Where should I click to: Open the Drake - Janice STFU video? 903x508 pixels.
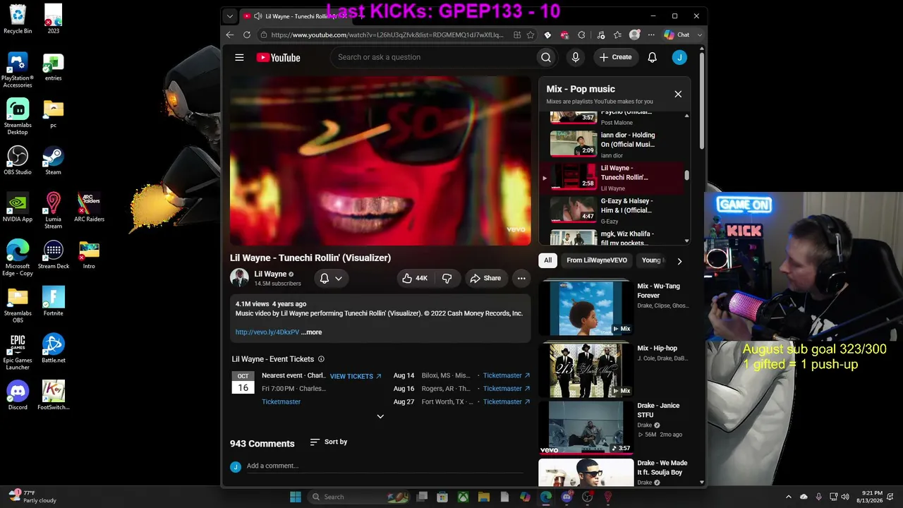(586, 428)
